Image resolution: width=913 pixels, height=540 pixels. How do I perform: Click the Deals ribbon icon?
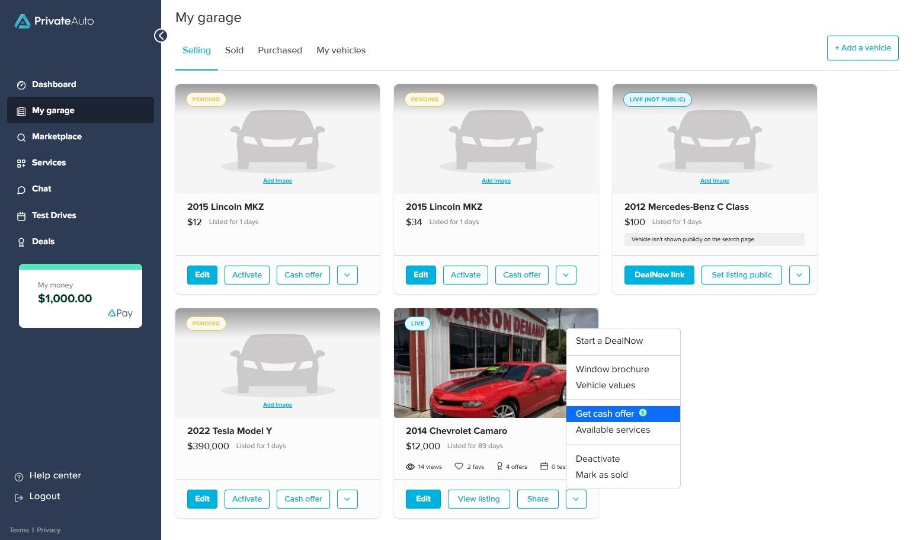pyautogui.click(x=21, y=242)
